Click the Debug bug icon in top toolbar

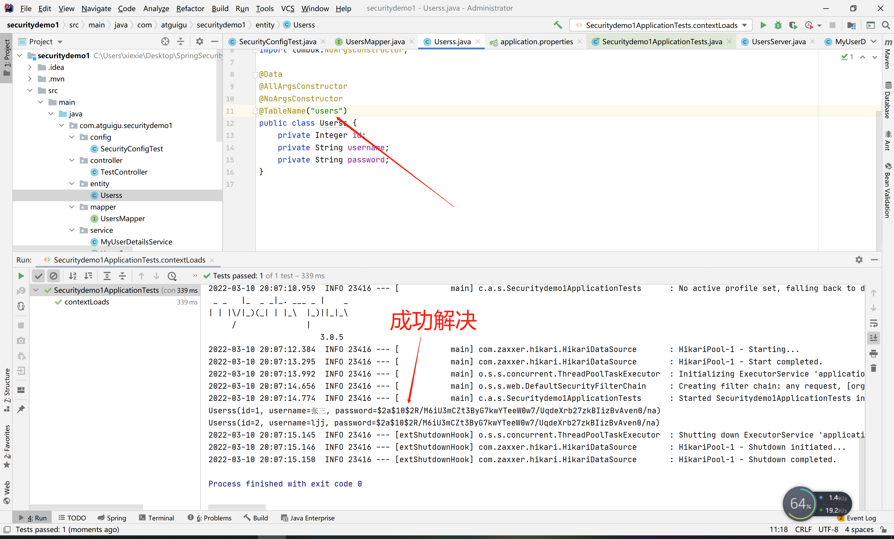pyautogui.click(x=778, y=25)
